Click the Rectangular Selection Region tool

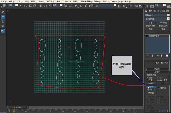pos(30,6)
